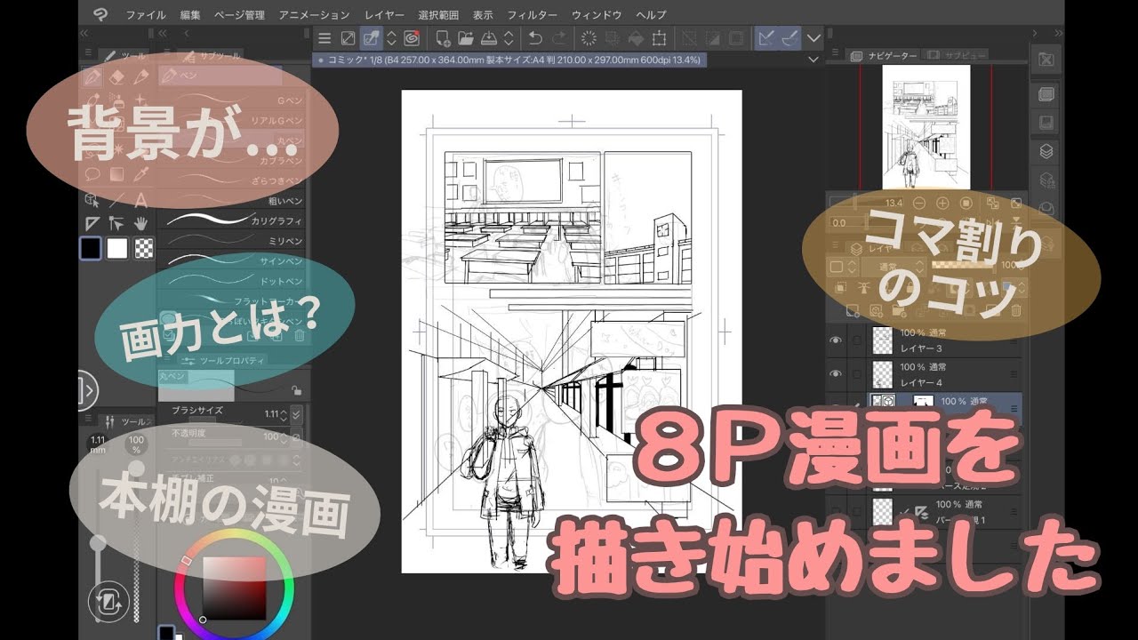Redo the last undone action
The image size is (1138, 640).
click(558, 38)
